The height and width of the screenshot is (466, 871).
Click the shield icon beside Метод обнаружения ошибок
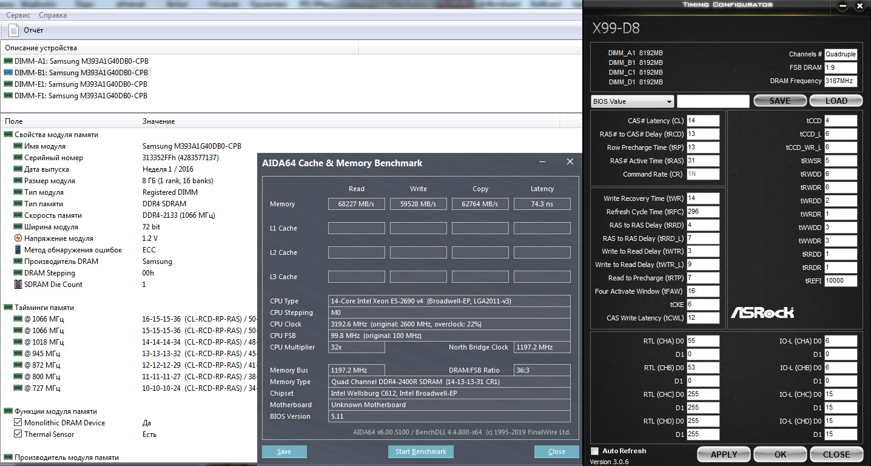[18, 250]
